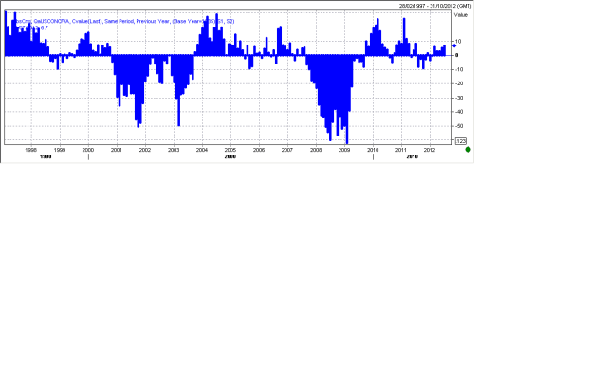The height and width of the screenshot is (382, 607).
Task: Click the green status circle icon
Action: coord(468,149)
